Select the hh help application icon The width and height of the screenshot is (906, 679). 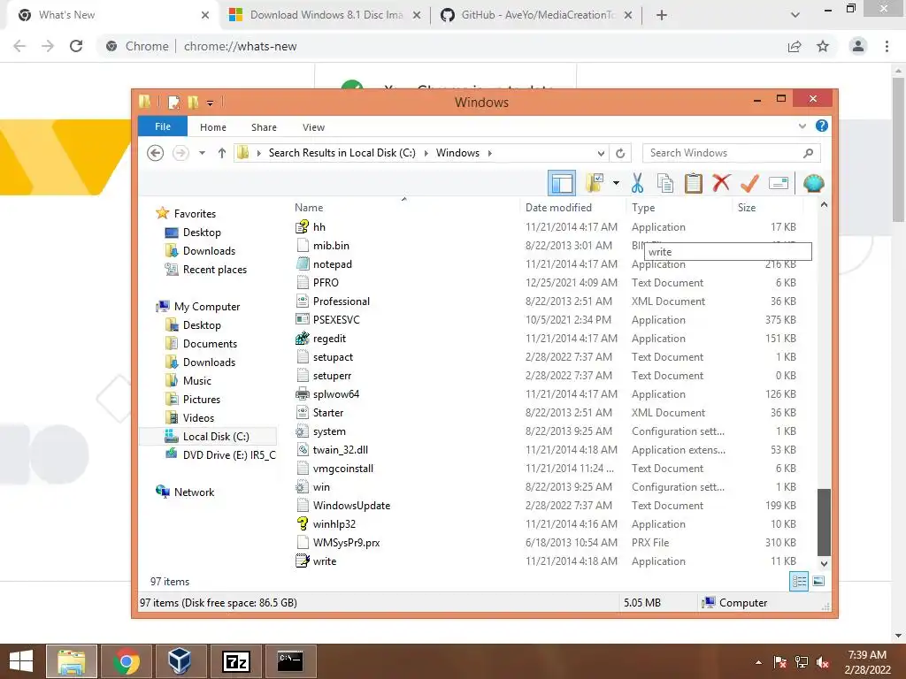point(303,227)
